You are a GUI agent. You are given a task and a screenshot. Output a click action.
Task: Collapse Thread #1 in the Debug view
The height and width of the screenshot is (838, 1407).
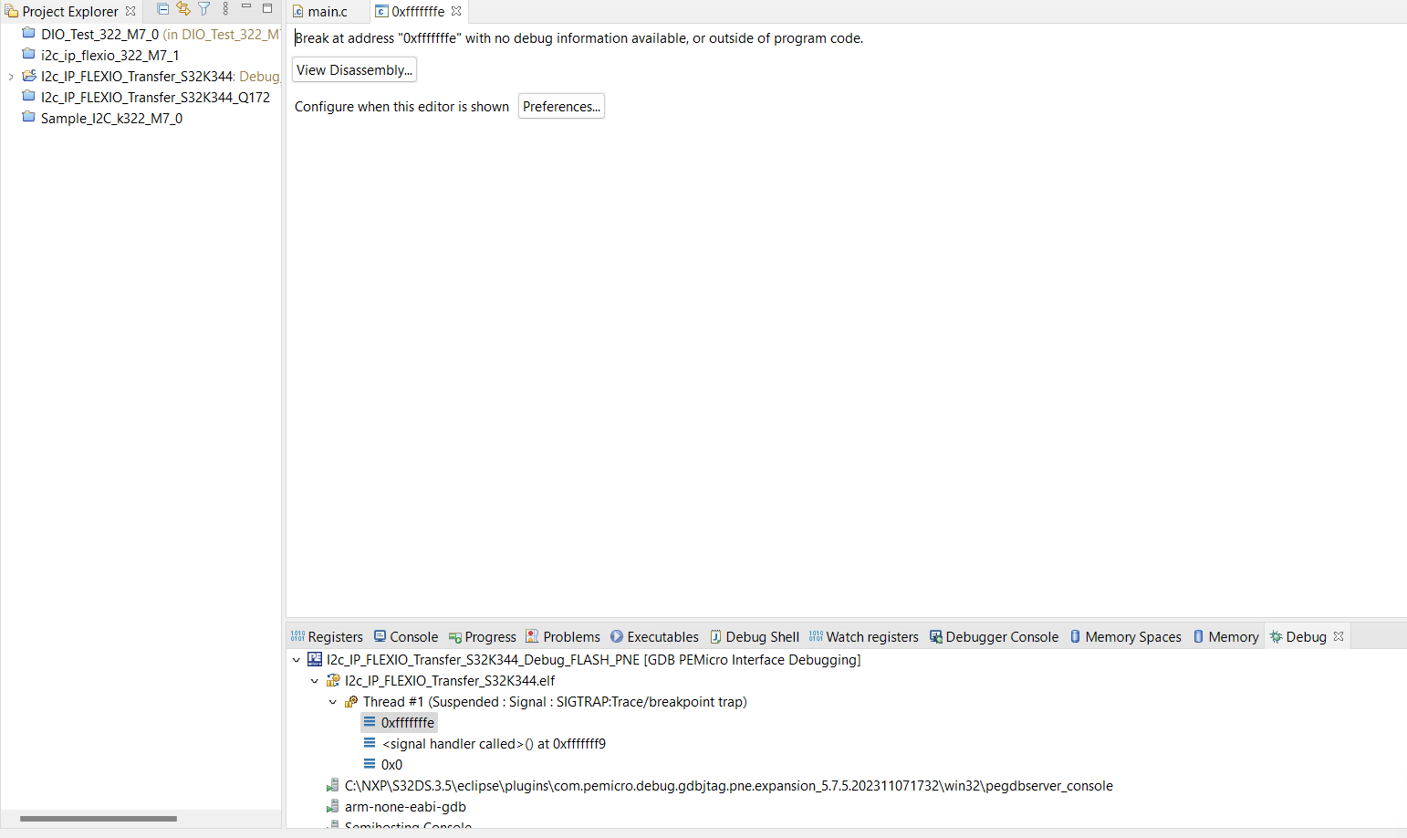point(332,701)
